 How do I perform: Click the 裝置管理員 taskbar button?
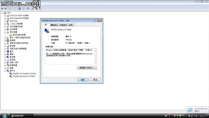point(22,116)
